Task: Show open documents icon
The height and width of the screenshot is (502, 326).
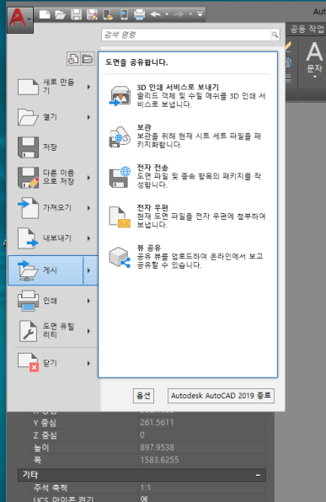Action: tap(88, 59)
